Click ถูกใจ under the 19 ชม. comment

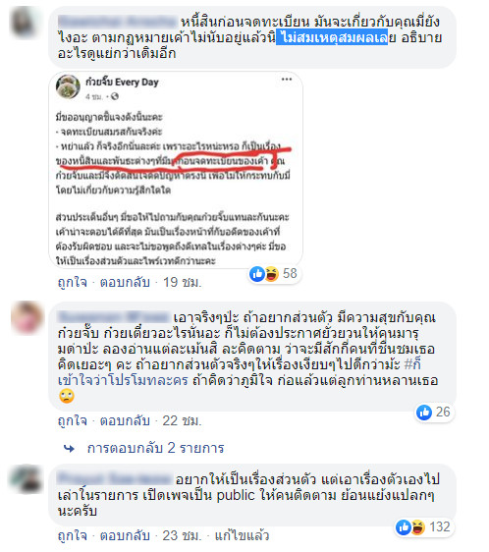coord(72,282)
